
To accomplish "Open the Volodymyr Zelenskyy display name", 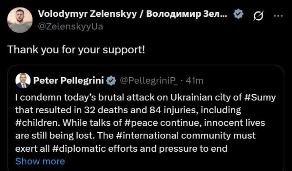I will pyautogui.click(x=133, y=14).
